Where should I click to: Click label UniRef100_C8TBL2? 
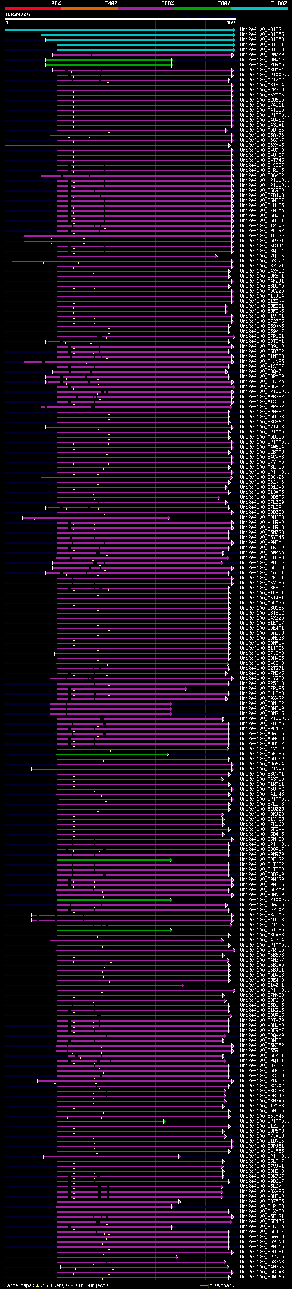(262, 613)
